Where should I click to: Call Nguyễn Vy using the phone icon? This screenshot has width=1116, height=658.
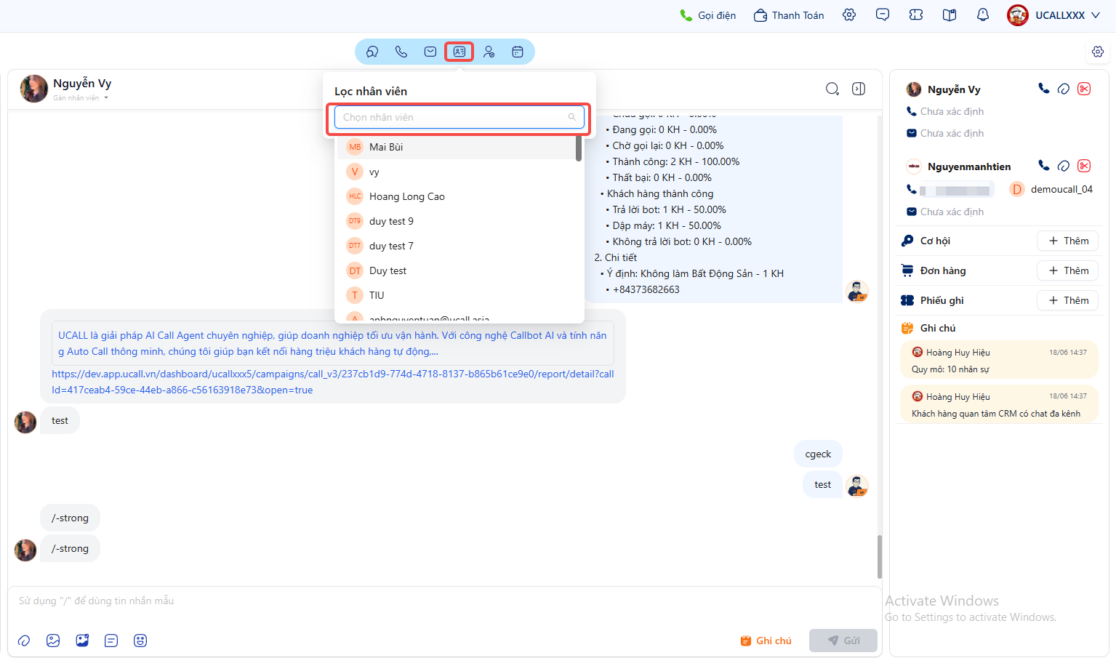pos(1044,89)
